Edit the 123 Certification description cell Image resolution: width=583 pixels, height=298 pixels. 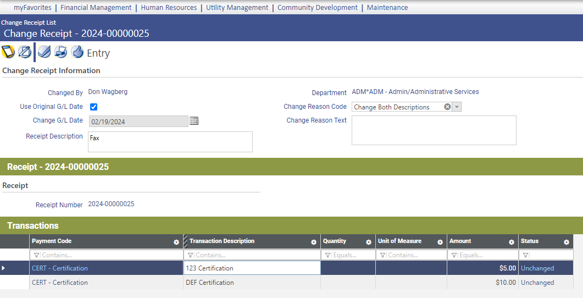tap(252, 268)
